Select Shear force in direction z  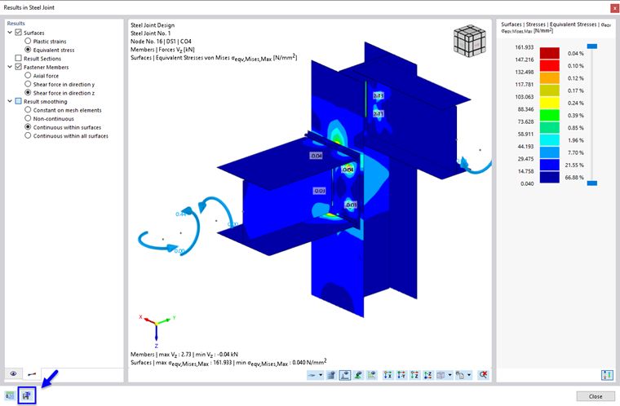click(28, 93)
